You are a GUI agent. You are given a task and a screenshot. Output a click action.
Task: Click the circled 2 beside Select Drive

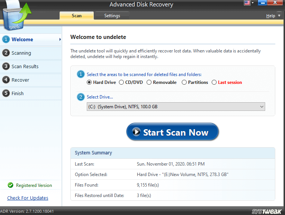click(x=81, y=97)
